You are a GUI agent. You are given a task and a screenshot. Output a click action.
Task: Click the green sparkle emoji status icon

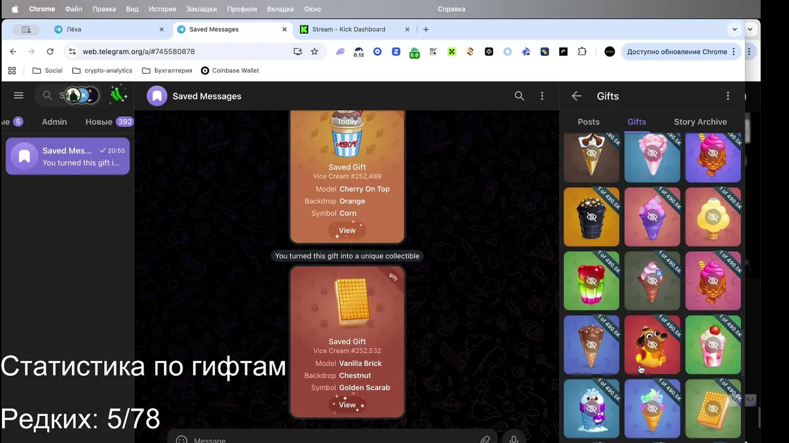click(x=118, y=95)
